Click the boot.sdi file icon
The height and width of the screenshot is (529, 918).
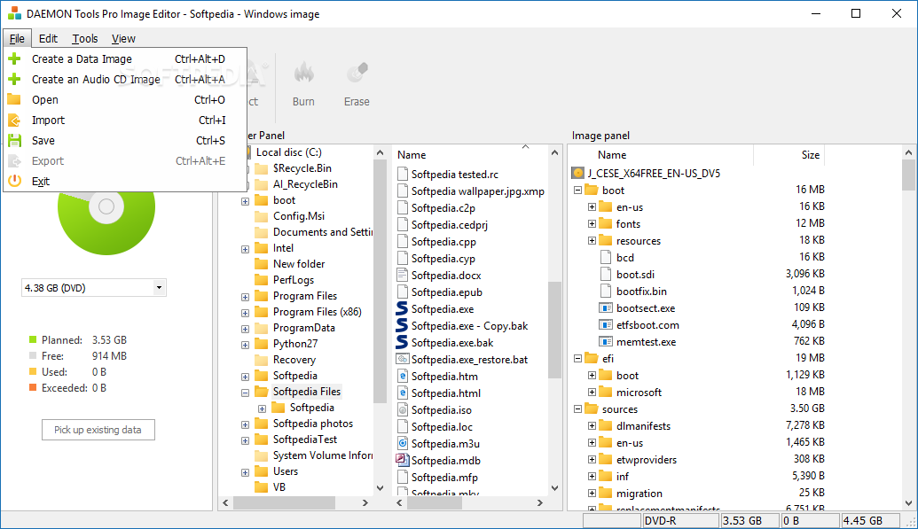click(606, 275)
